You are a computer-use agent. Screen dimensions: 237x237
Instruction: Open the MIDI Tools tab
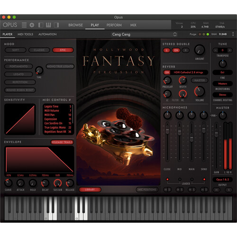pos(25,34)
